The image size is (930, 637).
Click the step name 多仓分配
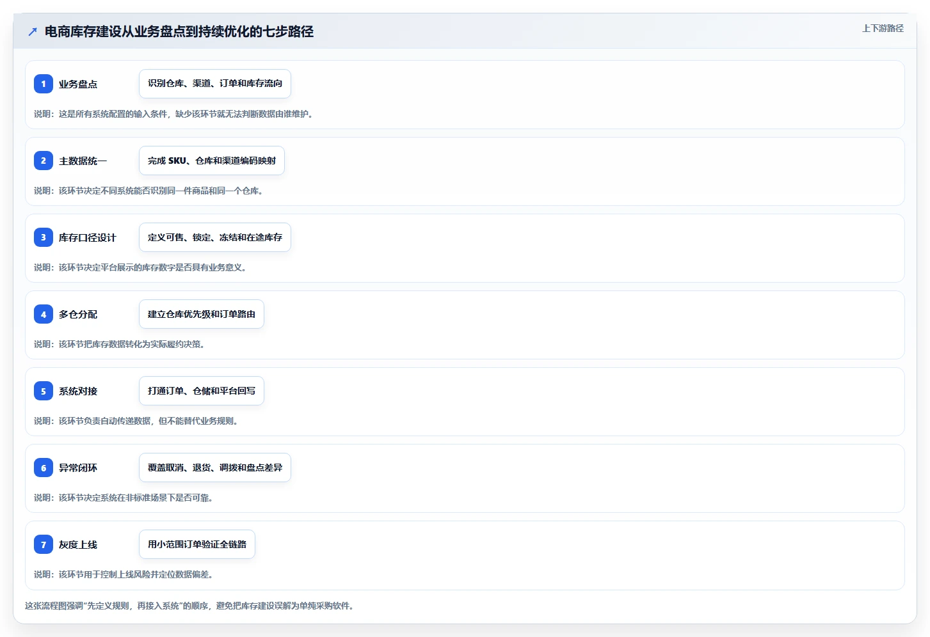(78, 314)
